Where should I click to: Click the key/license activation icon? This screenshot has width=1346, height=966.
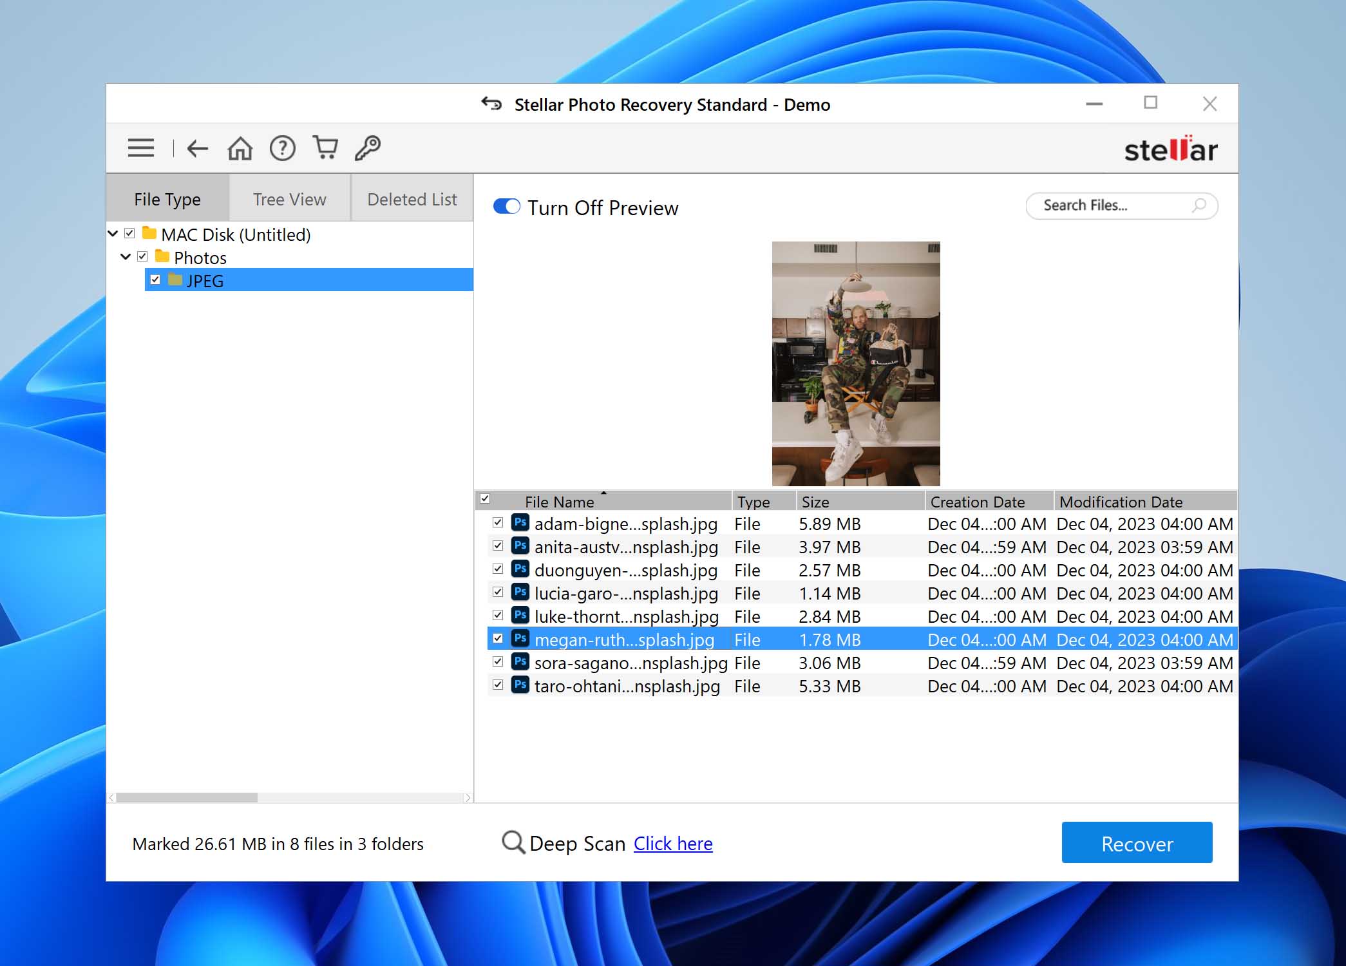click(368, 146)
